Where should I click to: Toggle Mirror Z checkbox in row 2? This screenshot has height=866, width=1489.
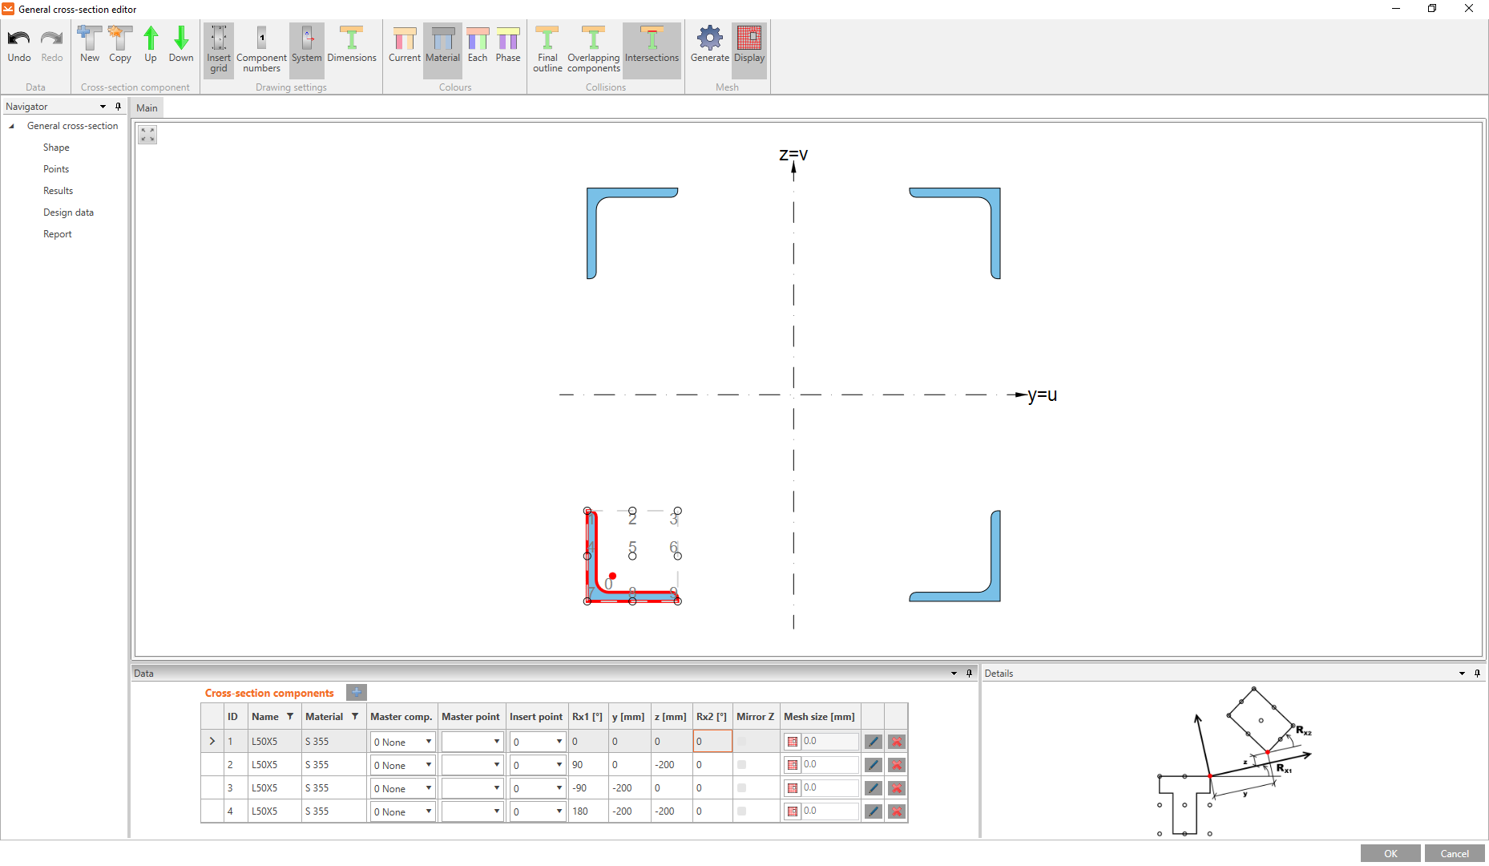[741, 765]
